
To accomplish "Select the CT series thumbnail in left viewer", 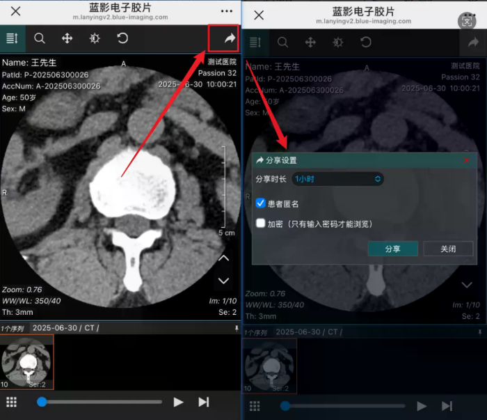I will tap(27, 361).
